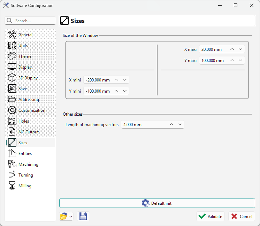260x226 pixels.
Task: Click the open folder icon
Action: [63, 216]
